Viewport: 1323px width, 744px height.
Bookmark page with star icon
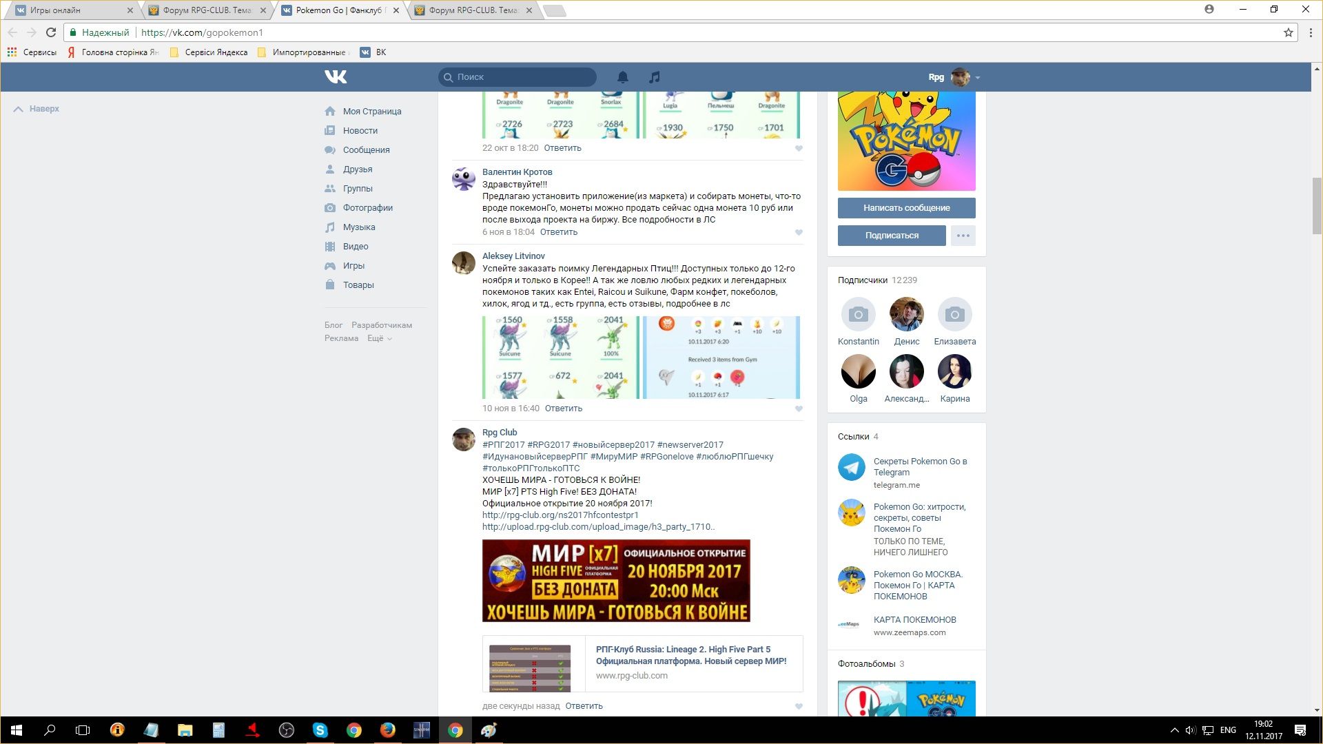[x=1288, y=32]
